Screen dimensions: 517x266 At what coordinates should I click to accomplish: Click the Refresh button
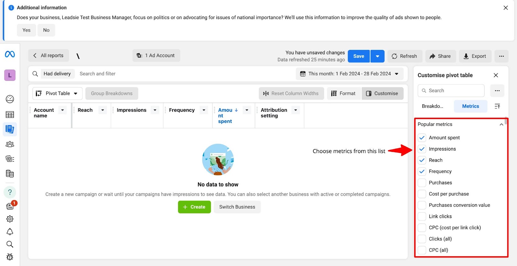tap(405, 56)
